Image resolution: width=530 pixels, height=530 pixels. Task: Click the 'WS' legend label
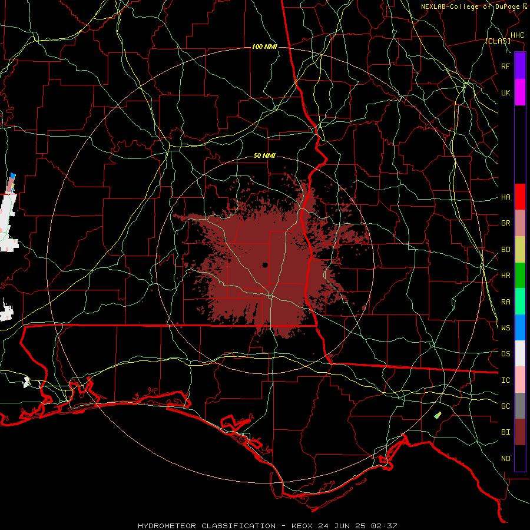[x=505, y=327]
